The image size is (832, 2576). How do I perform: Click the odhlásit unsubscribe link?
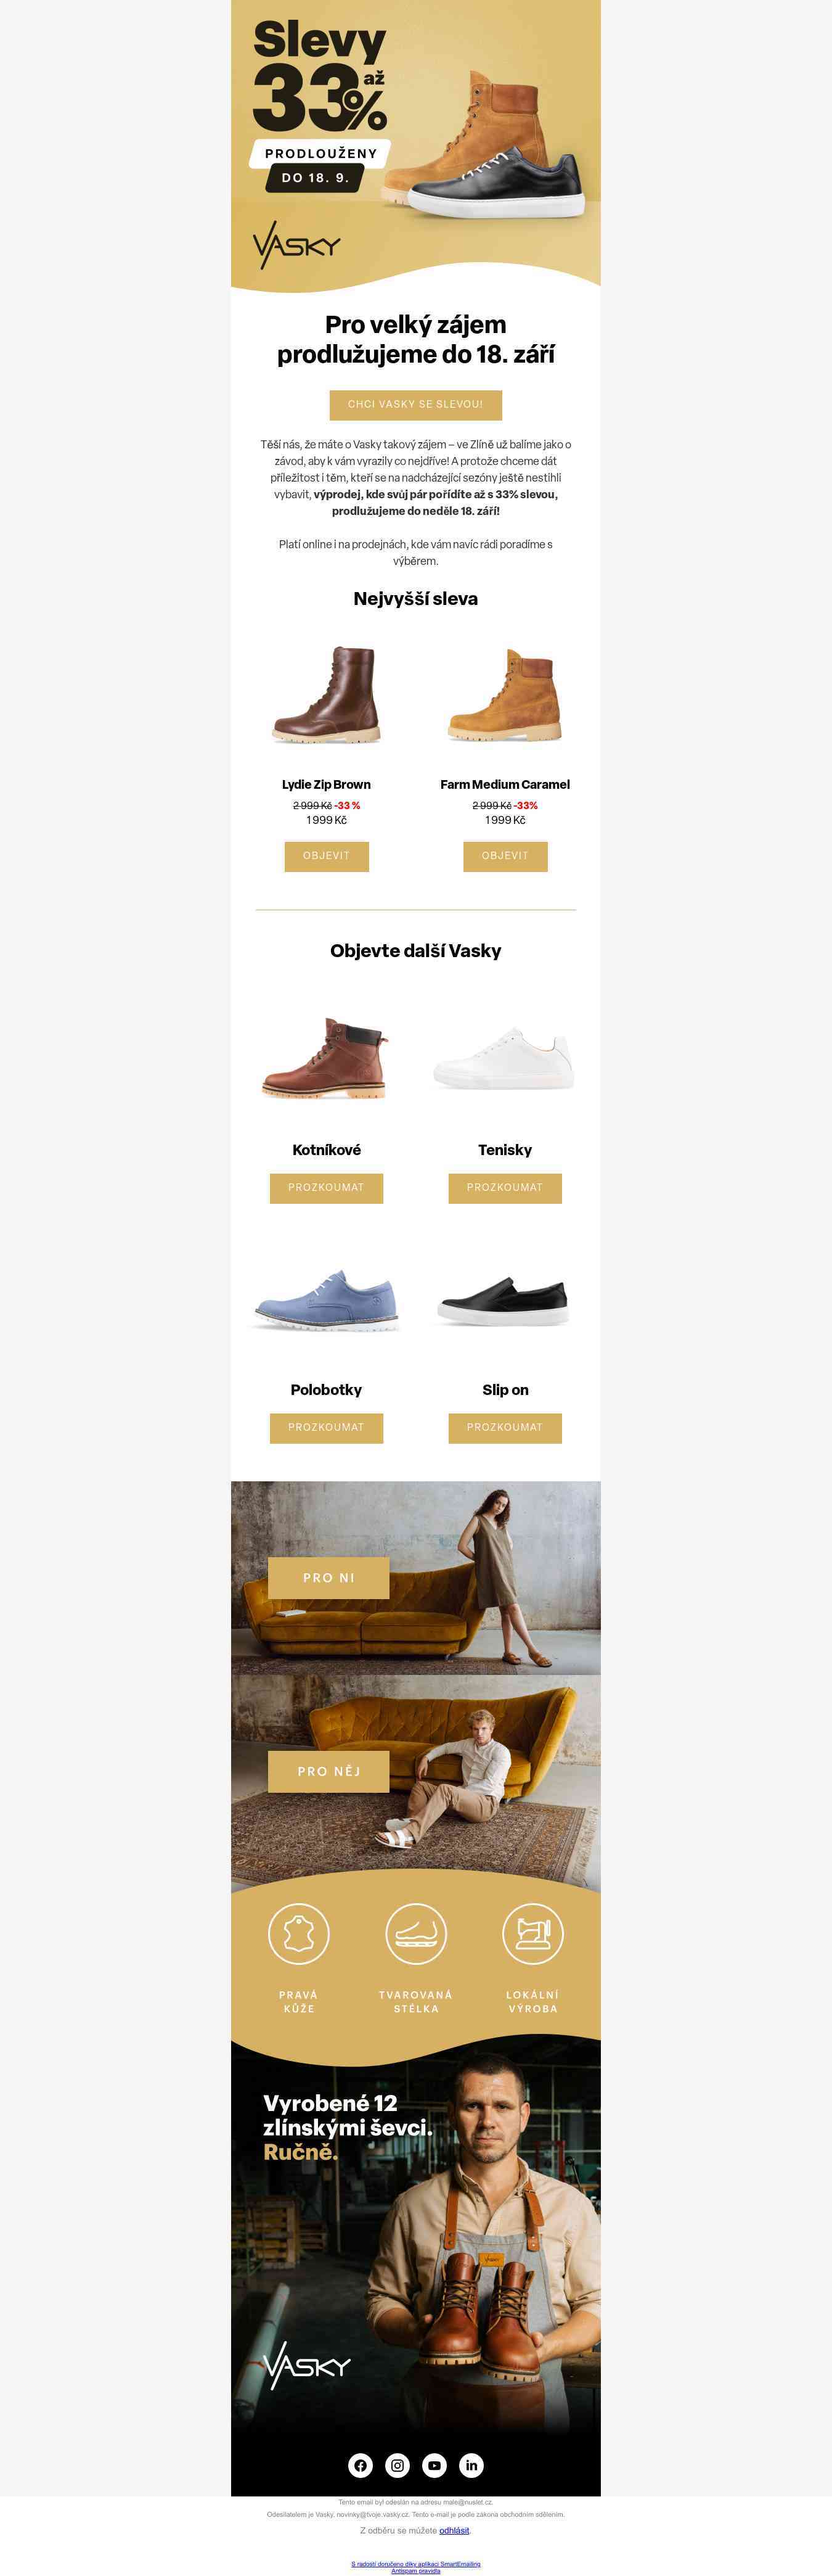coord(454,2530)
